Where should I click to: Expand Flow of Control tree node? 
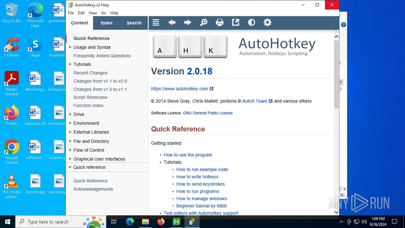70,150
